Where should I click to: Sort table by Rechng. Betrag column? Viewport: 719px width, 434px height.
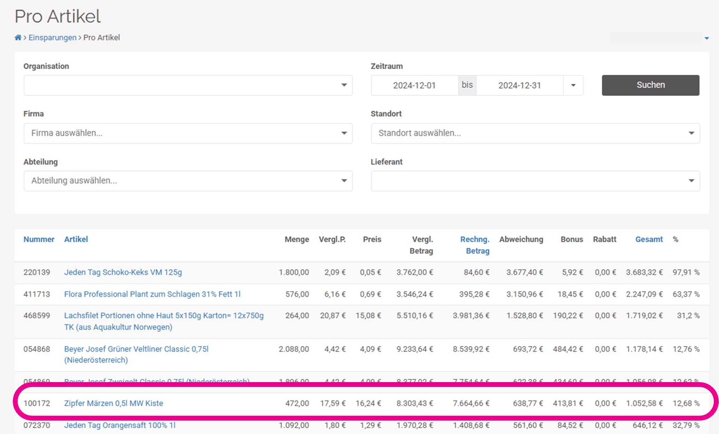pyautogui.click(x=475, y=245)
